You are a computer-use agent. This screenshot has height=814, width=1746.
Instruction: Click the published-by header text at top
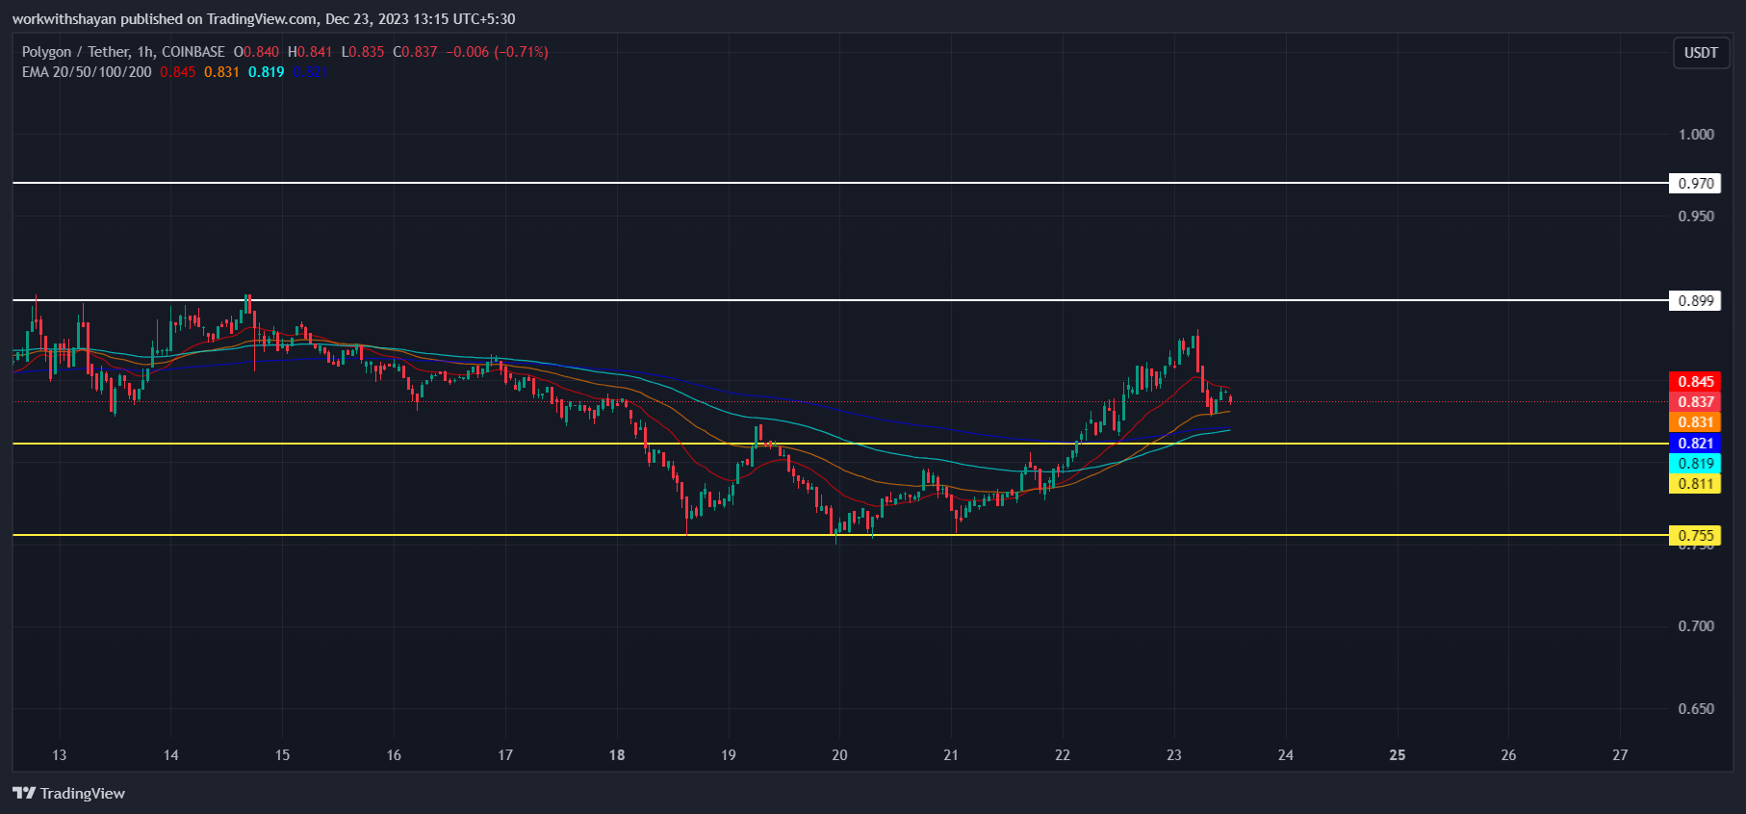point(264,19)
